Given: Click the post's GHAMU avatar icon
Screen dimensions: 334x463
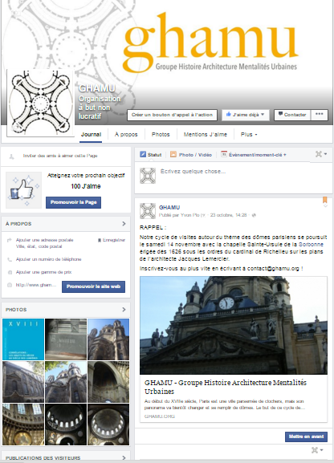Looking at the screenshot, I should point(148,211).
